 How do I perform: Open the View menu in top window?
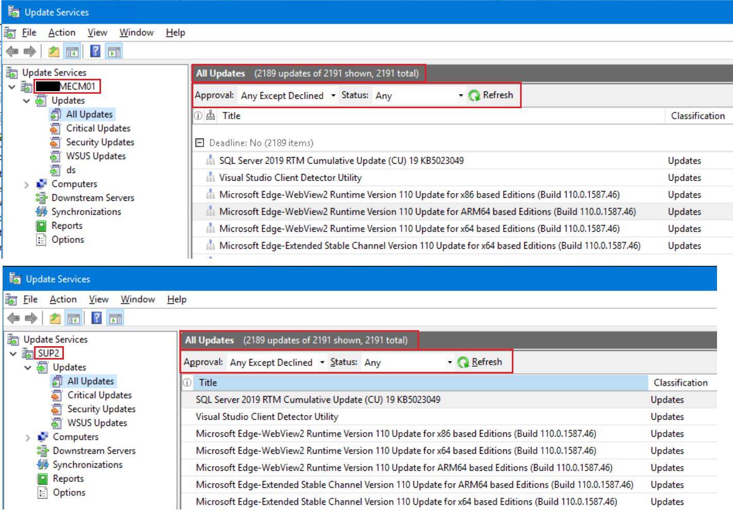(97, 32)
